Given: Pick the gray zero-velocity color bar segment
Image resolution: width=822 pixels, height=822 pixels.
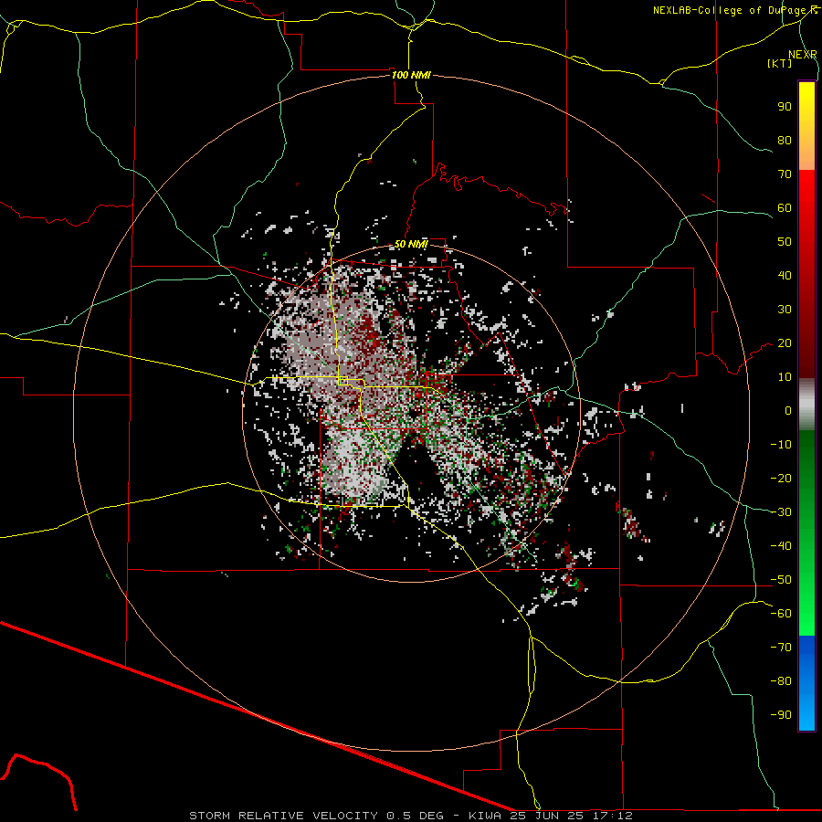Looking at the screenshot, I should click(806, 405).
